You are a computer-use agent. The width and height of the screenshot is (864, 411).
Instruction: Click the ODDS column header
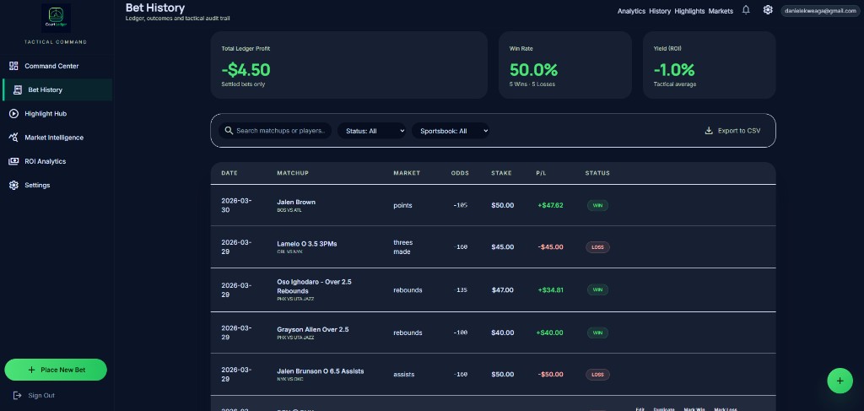pyautogui.click(x=460, y=173)
